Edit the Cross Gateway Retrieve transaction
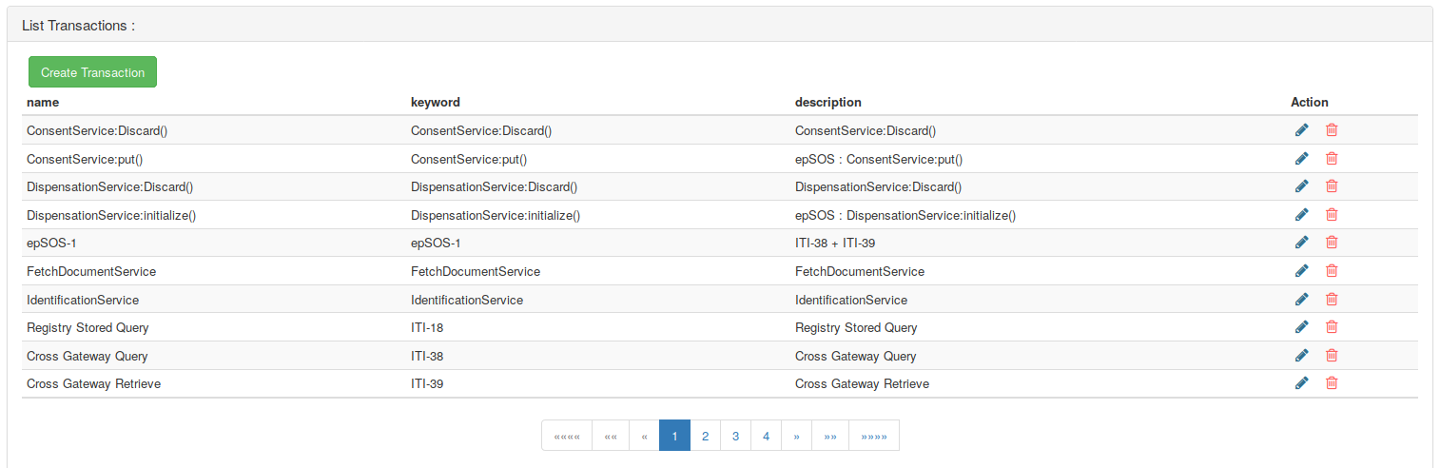1440x468 pixels. tap(1301, 383)
